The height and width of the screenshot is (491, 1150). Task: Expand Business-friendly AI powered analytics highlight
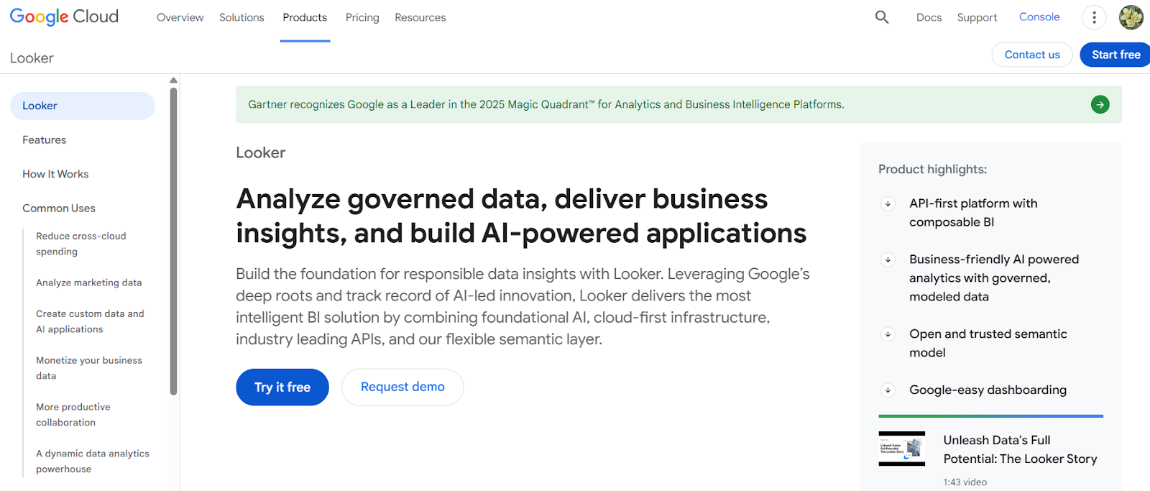pyautogui.click(x=888, y=260)
